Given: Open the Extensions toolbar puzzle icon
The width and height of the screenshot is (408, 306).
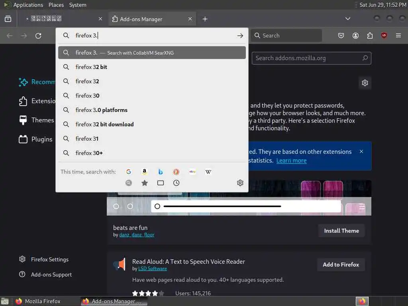Looking at the screenshot, I should click(370, 35).
